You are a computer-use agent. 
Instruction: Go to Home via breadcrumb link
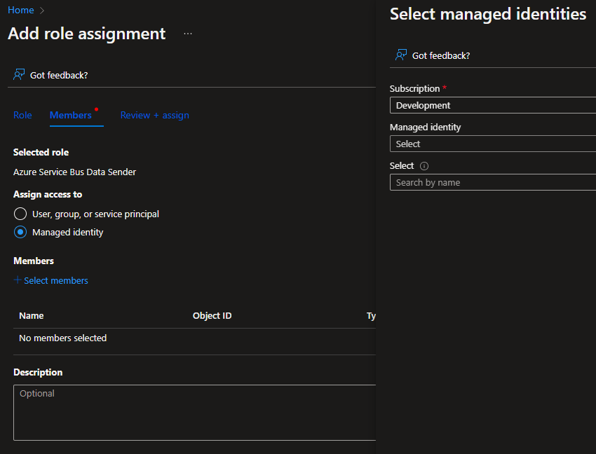click(21, 11)
